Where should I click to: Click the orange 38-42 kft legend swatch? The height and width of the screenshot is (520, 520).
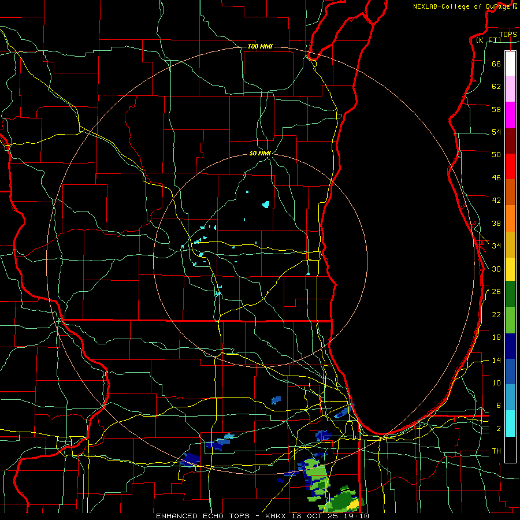tap(510, 218)
